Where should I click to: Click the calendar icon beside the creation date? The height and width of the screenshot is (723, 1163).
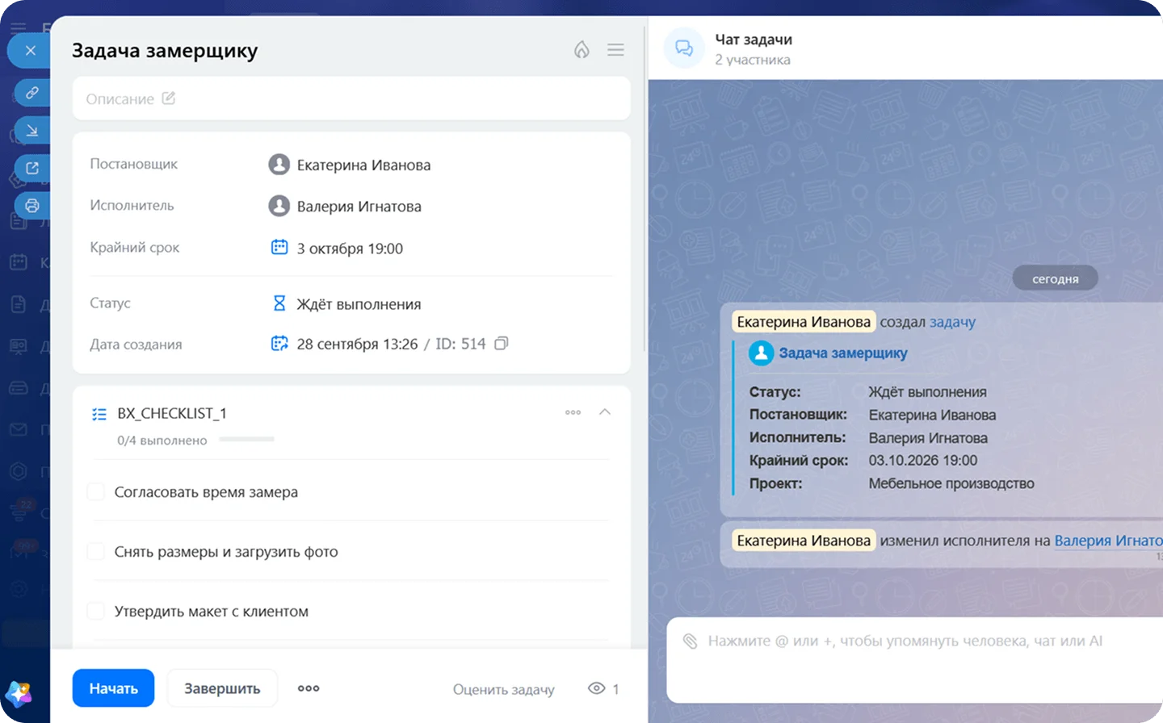(x=279, y=344)
